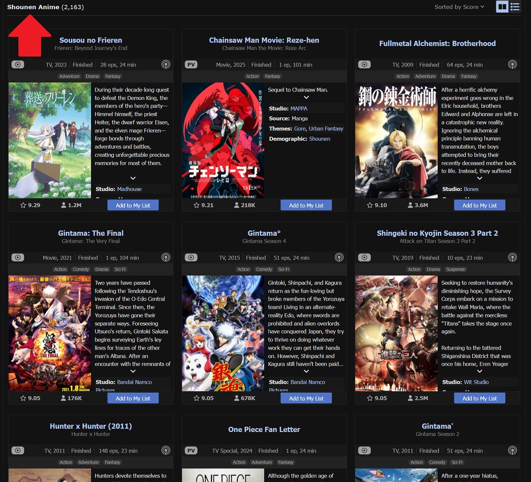The height and width of the screenshot is (482, 531).
Task: Click broadcast icon on Gintama° card
Action: [339, 257]
